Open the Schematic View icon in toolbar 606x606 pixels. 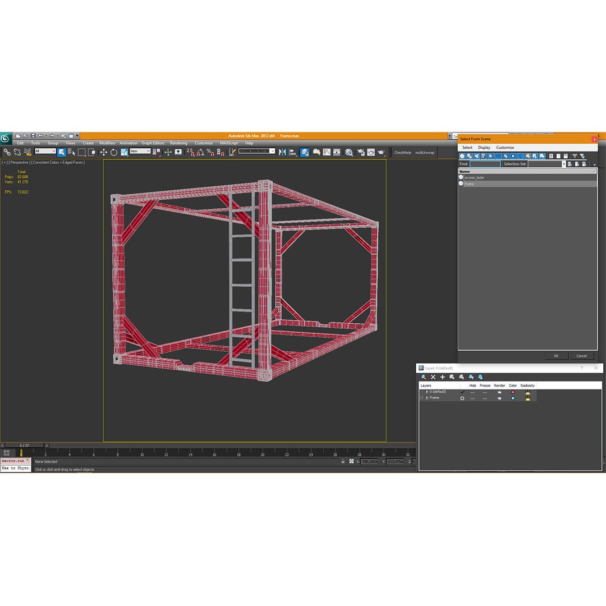click(x=337, y=152)
